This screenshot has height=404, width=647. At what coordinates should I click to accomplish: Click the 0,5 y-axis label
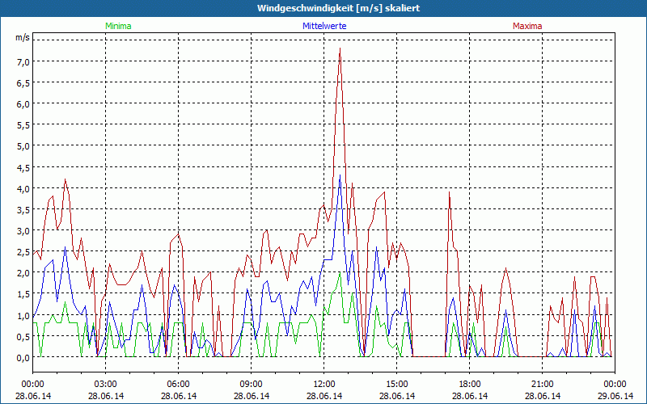coord(23,336)
